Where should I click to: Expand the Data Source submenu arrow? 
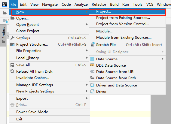162,59
